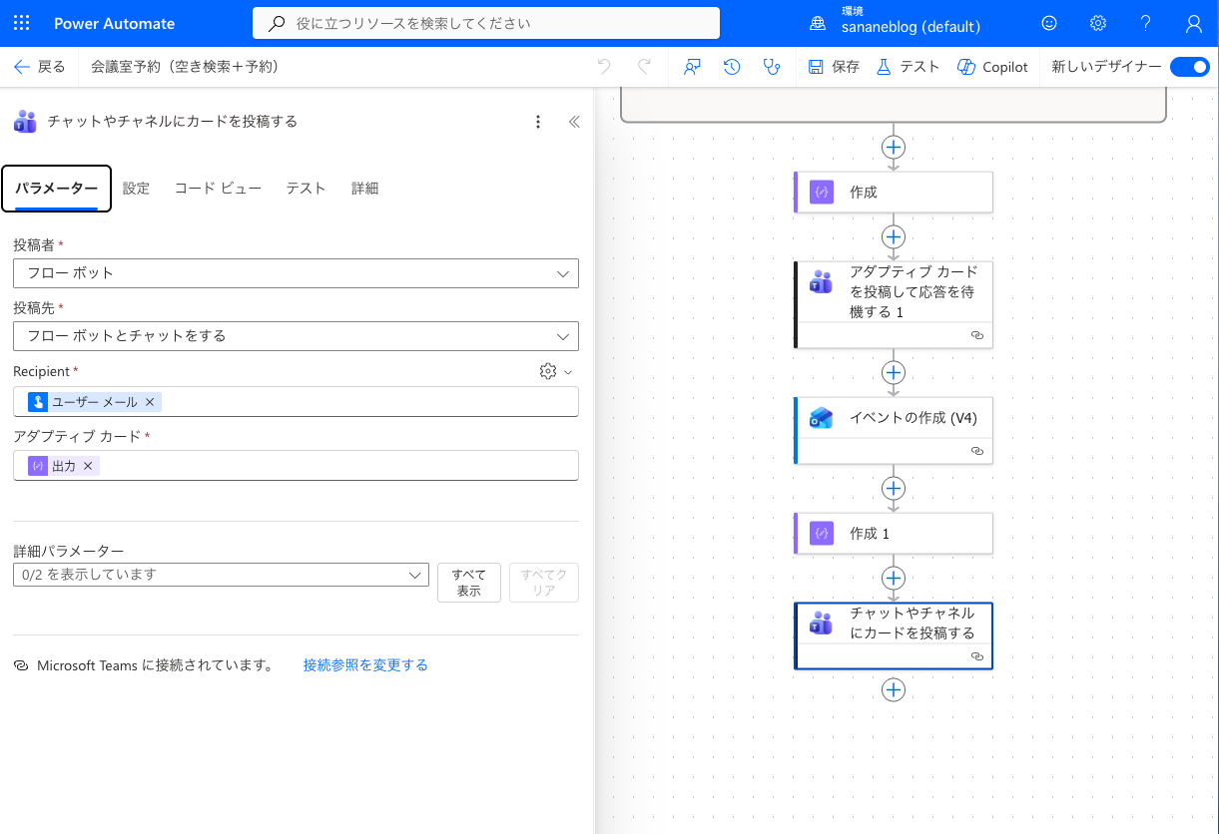
Task: Click the plus below 作成 1
Action: (x=894, y=579)
